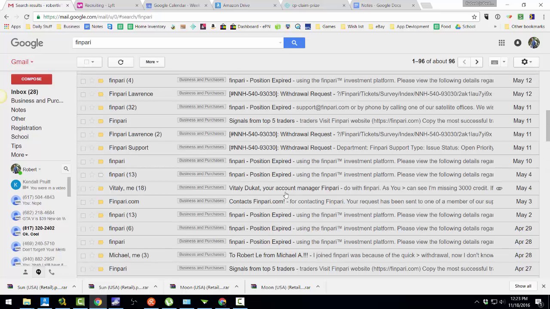Select the finpari (4) email checkbox
Screen dimensions: 550x309
tap(83, 81)
